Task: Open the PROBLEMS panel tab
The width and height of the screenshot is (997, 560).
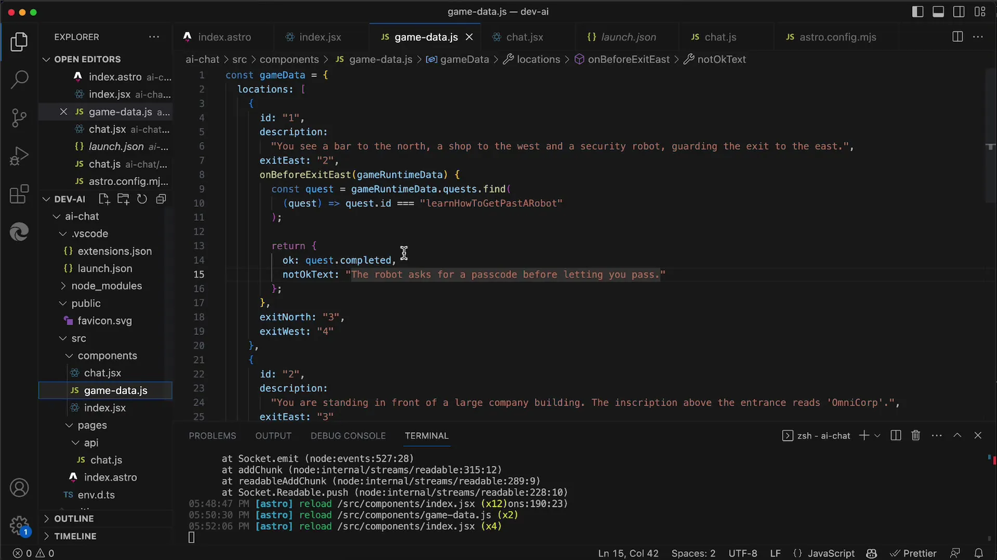Action: (212, 435)
